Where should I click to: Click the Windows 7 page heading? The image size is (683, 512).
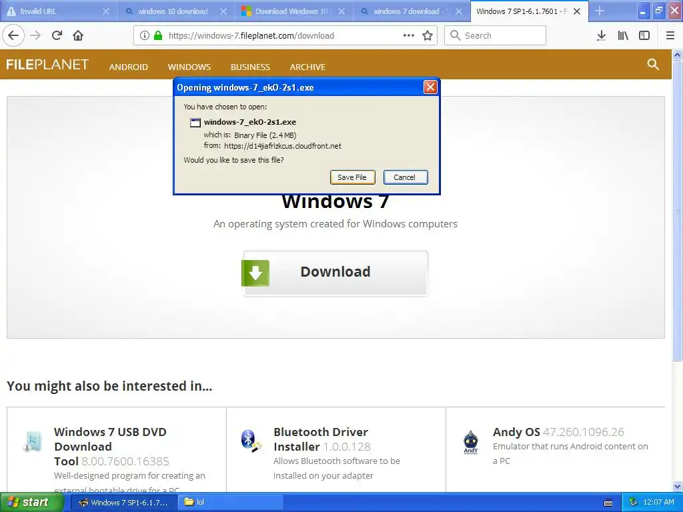335,201
